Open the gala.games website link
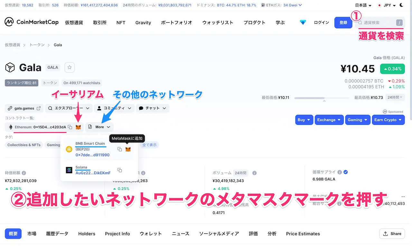The width and height of the screenshot is (412, 248). pos(24,108)
